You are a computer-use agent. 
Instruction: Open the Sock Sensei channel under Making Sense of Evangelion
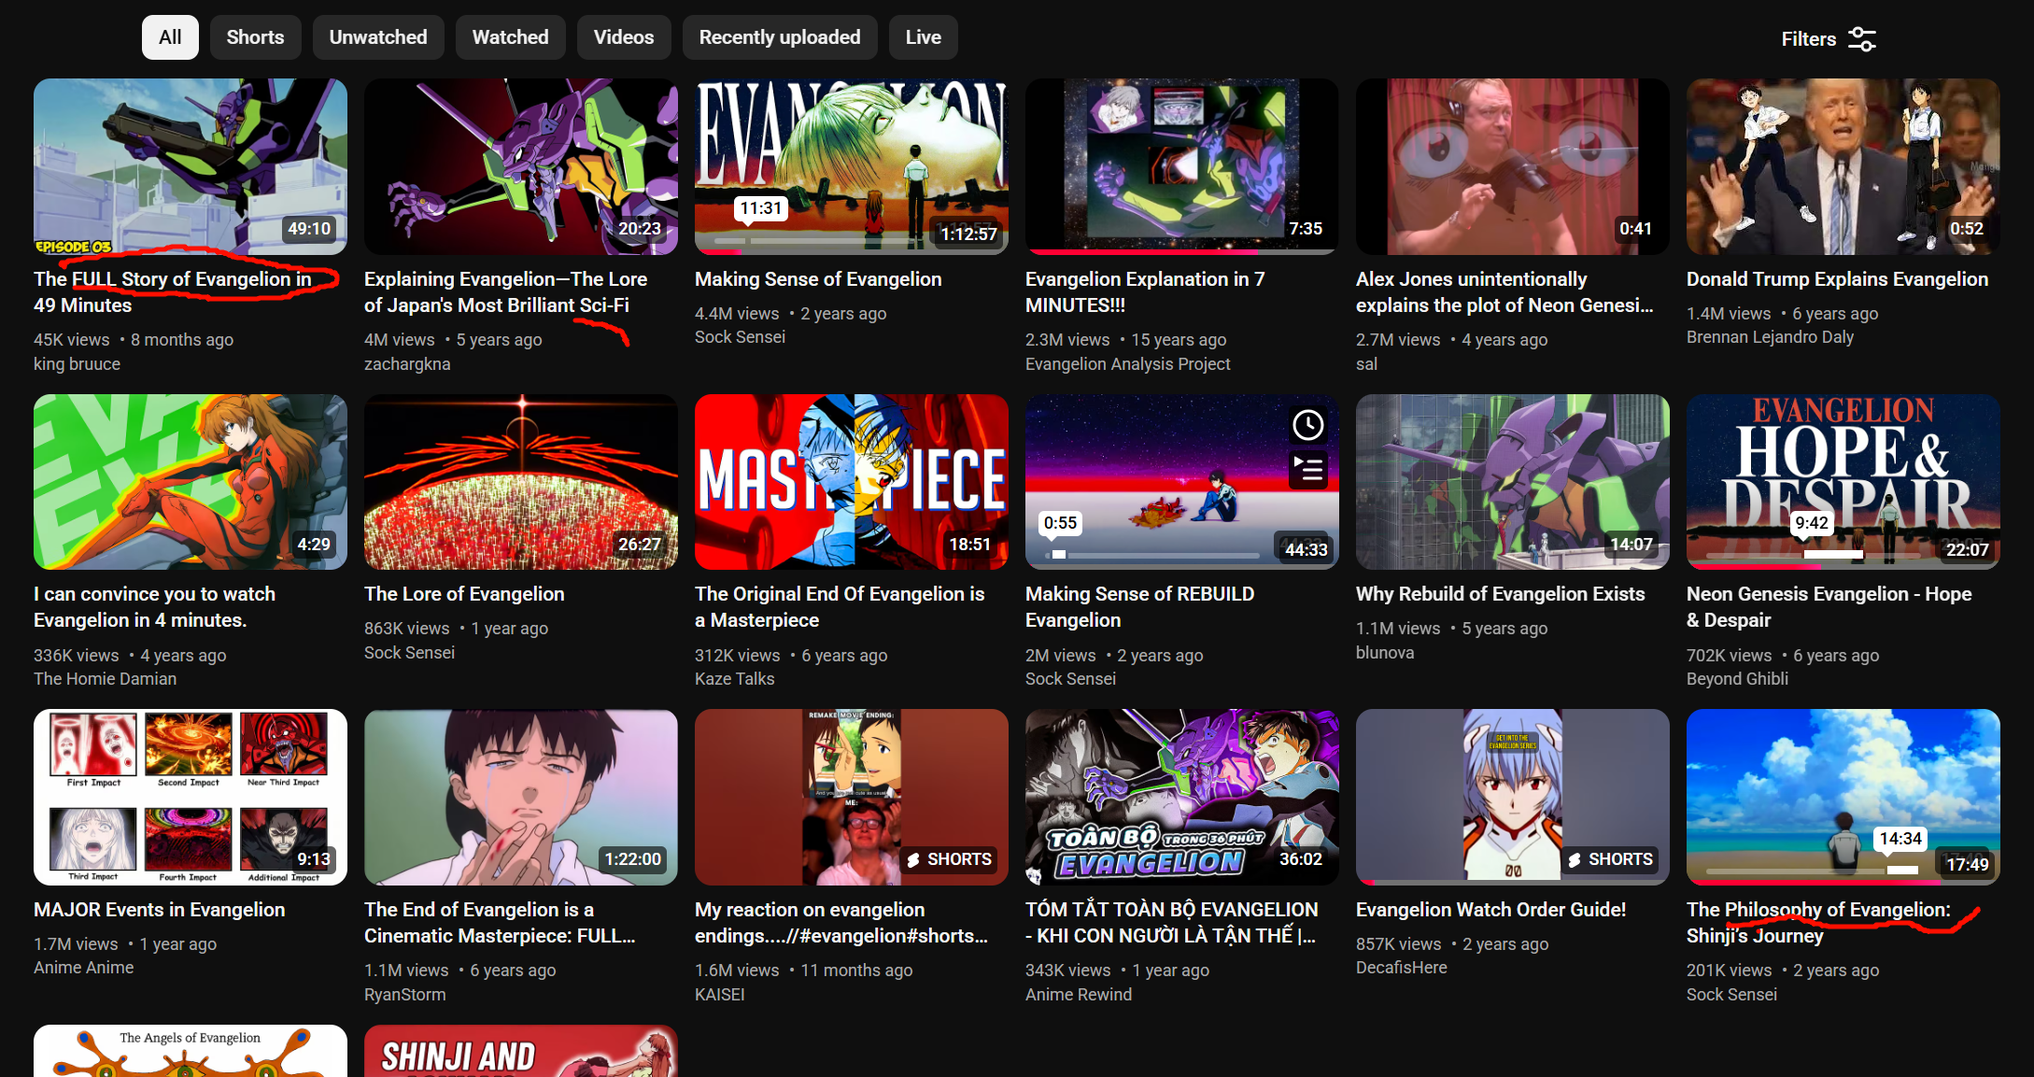point(740,337)
